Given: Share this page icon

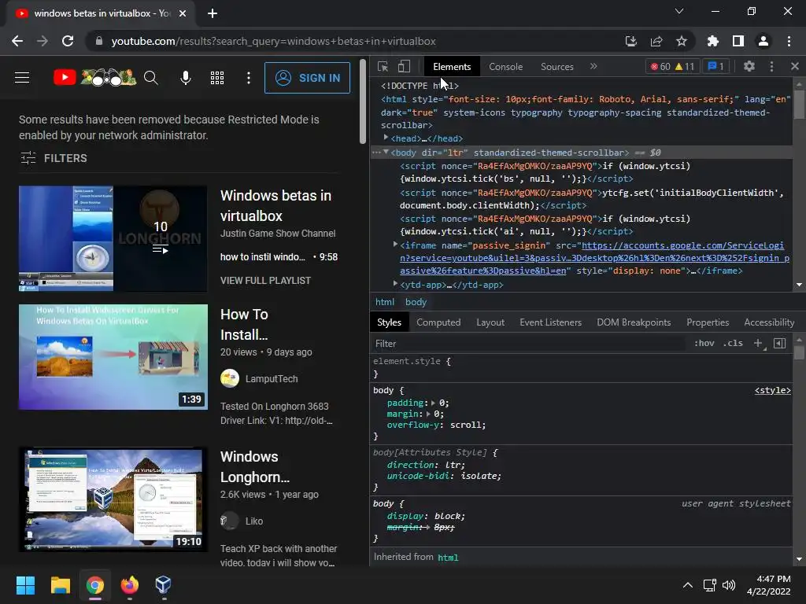Looking at the screenshot, I should [x=656, y=41].
